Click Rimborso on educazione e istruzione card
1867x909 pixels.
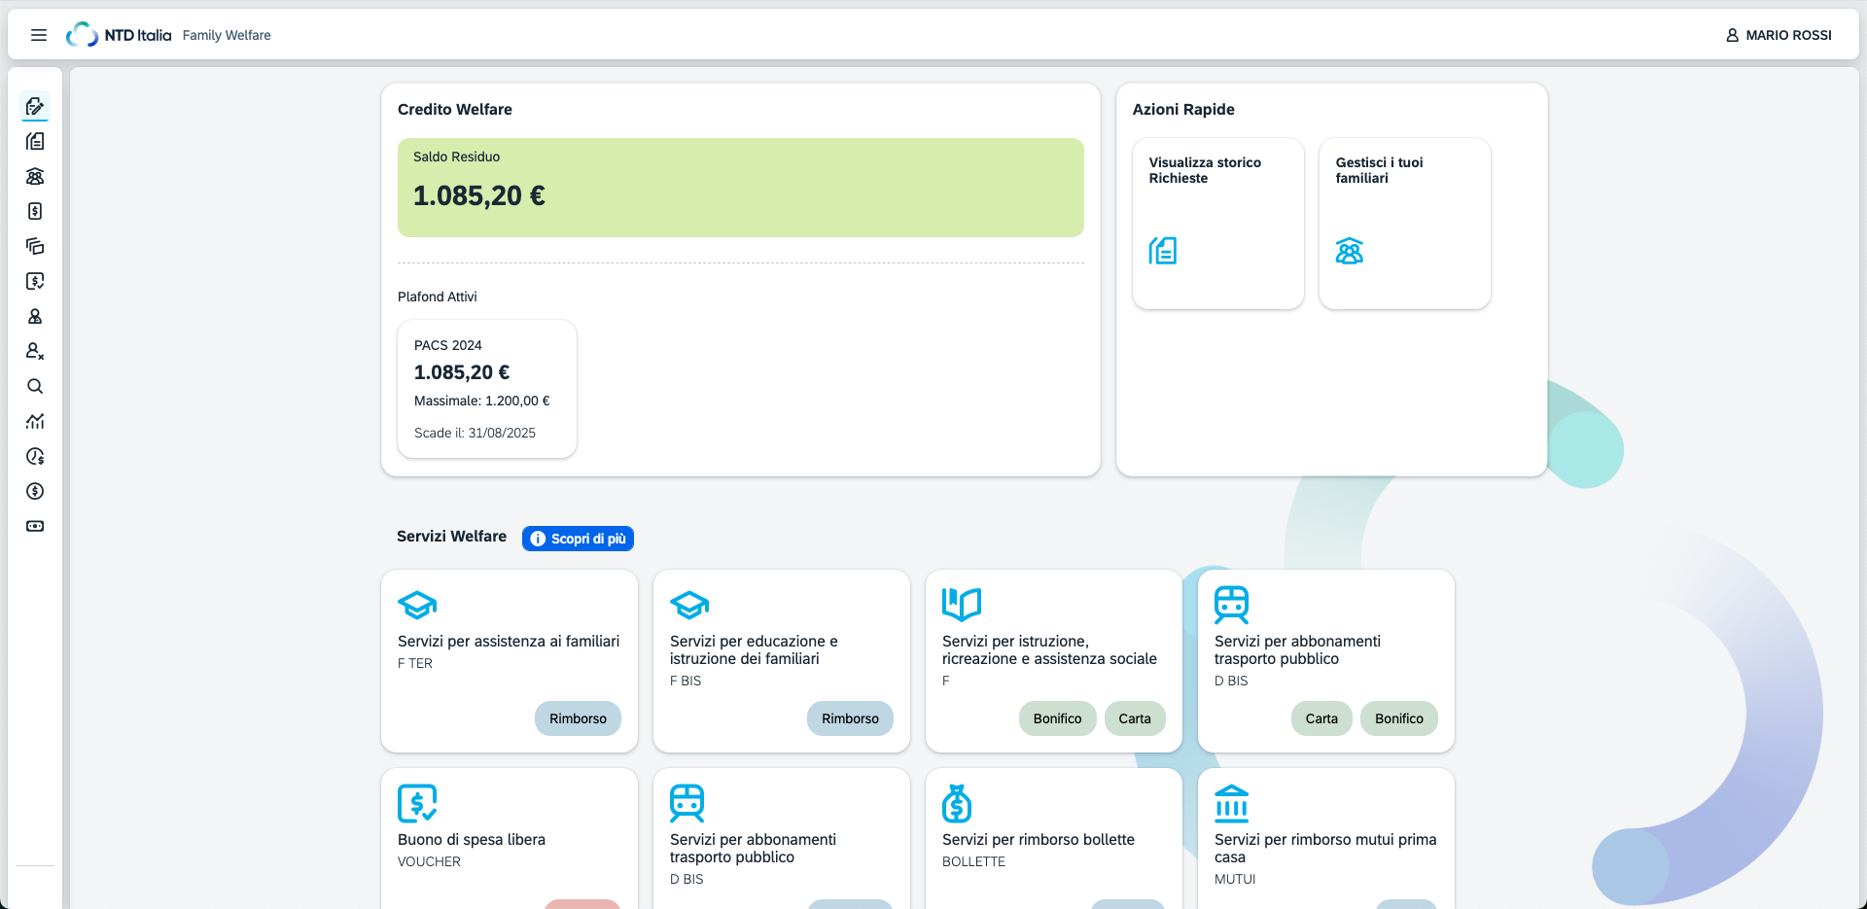(x=850, y=718)
